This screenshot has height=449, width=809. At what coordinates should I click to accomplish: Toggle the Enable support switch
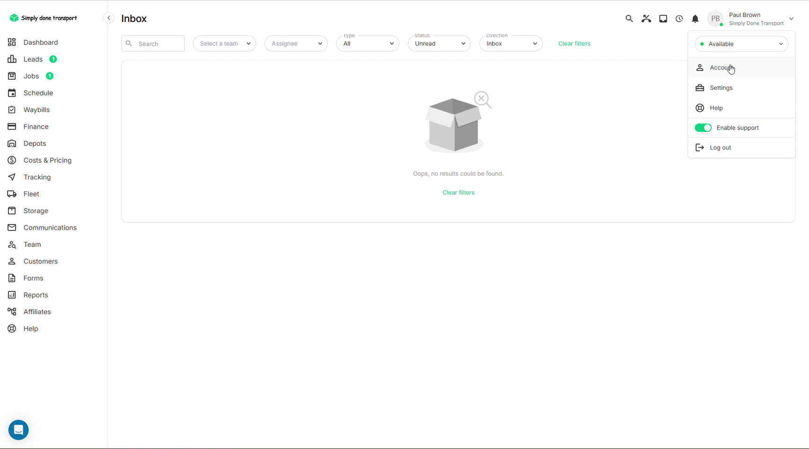(703, 128)
